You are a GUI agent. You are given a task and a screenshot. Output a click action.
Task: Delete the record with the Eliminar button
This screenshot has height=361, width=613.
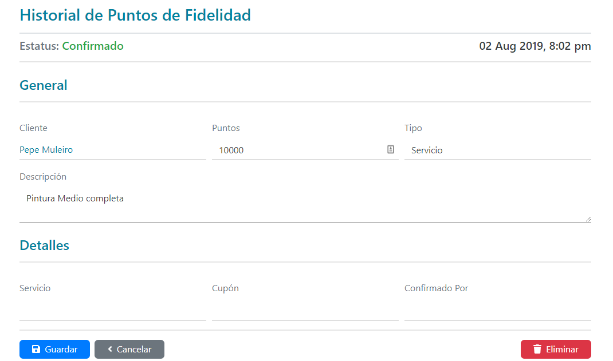pyautogui.click(x=556, y=350)
